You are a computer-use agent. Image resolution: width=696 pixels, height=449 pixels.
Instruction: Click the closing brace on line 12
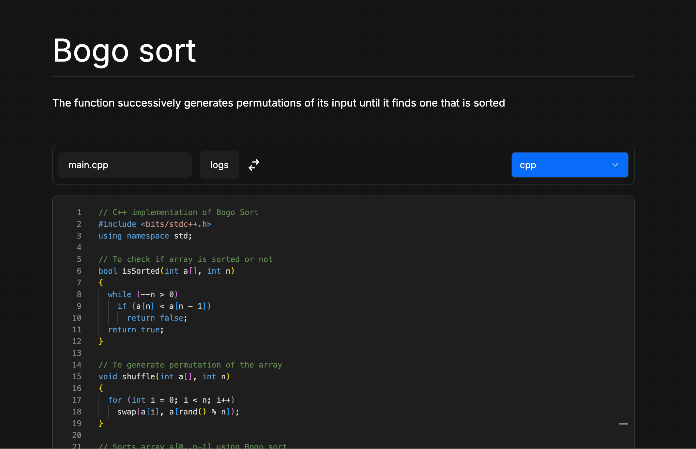101,341
